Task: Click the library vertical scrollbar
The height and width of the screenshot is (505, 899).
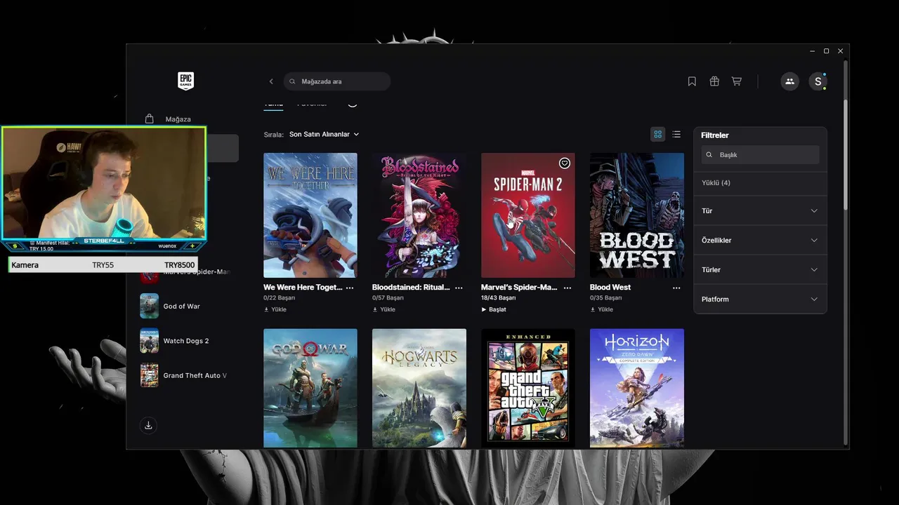Action: (846, 154)
